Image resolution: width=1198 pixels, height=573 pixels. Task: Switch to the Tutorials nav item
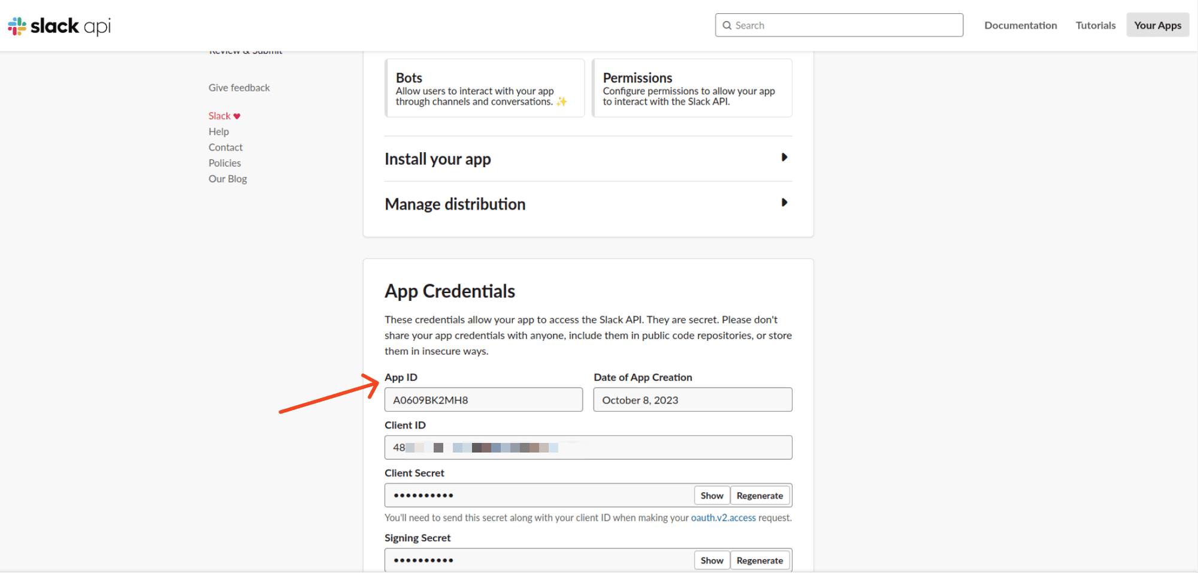pyautogui.click(x=1096, y=25)
